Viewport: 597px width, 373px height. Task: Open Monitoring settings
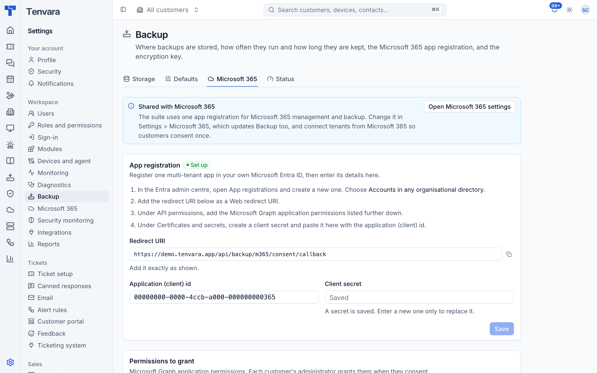click(67, 173)
